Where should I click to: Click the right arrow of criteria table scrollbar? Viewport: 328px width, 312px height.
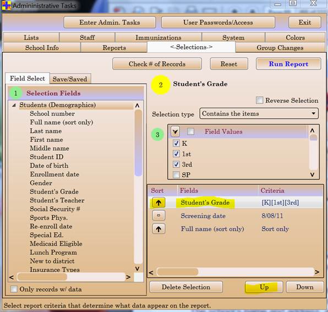coord(317,272)
